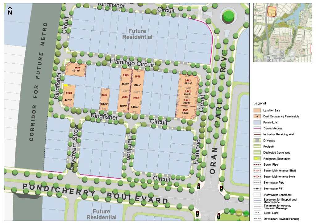Click the north arrow compass icon
Viewport: 316px width, 224px height.
tap(10, 11)
